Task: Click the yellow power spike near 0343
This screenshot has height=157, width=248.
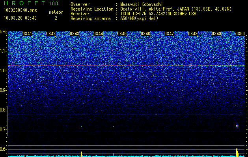Action: click(x=81, y=154)
